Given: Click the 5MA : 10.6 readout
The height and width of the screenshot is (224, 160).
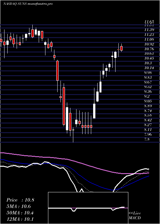Looking at the screenshot, I should pos(19,206).
